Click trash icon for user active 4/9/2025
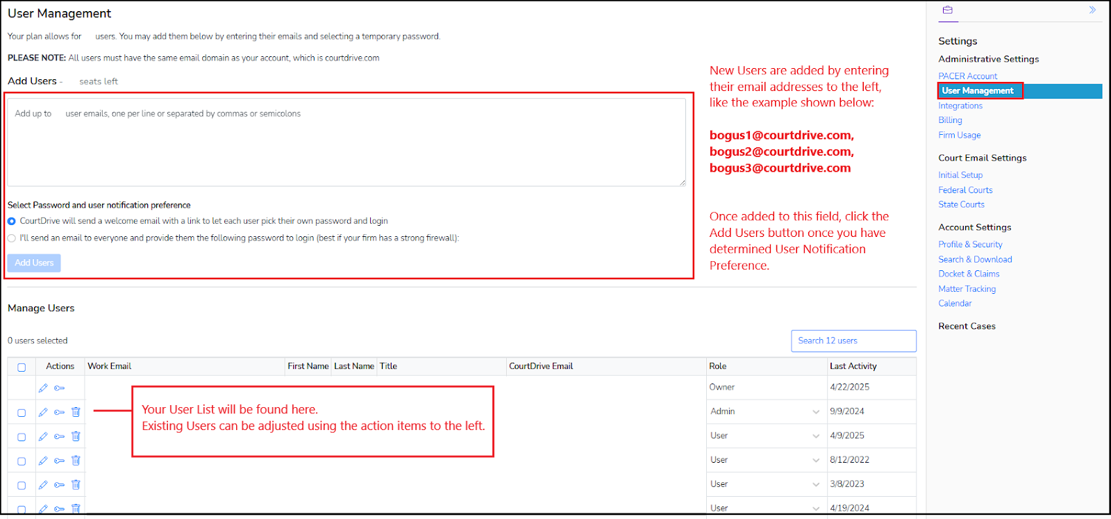This screenshot has height=519, width=1111. 76,436
